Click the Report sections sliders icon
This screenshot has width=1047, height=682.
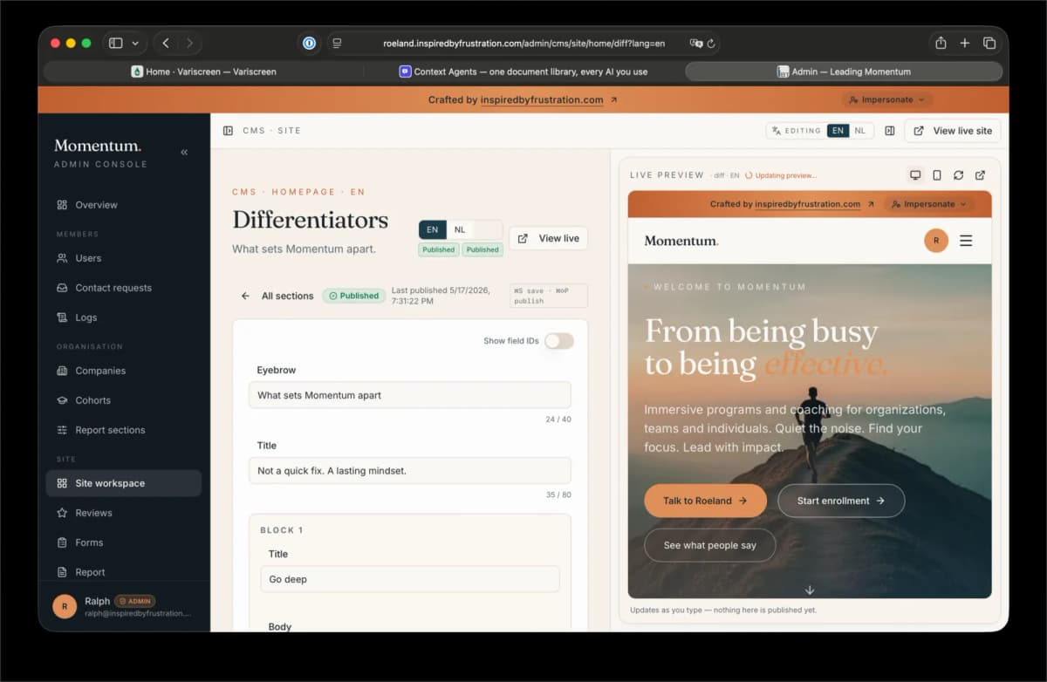click(x=62, y=430)
